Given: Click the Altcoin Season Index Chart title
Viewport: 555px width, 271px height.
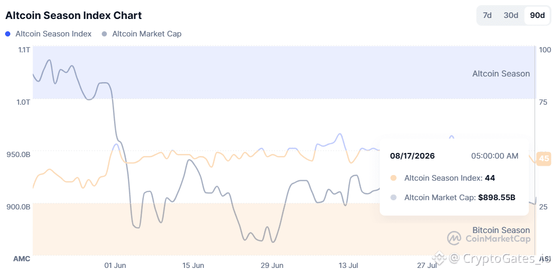Looking at the screenshot, I should [x=73, y=15].
